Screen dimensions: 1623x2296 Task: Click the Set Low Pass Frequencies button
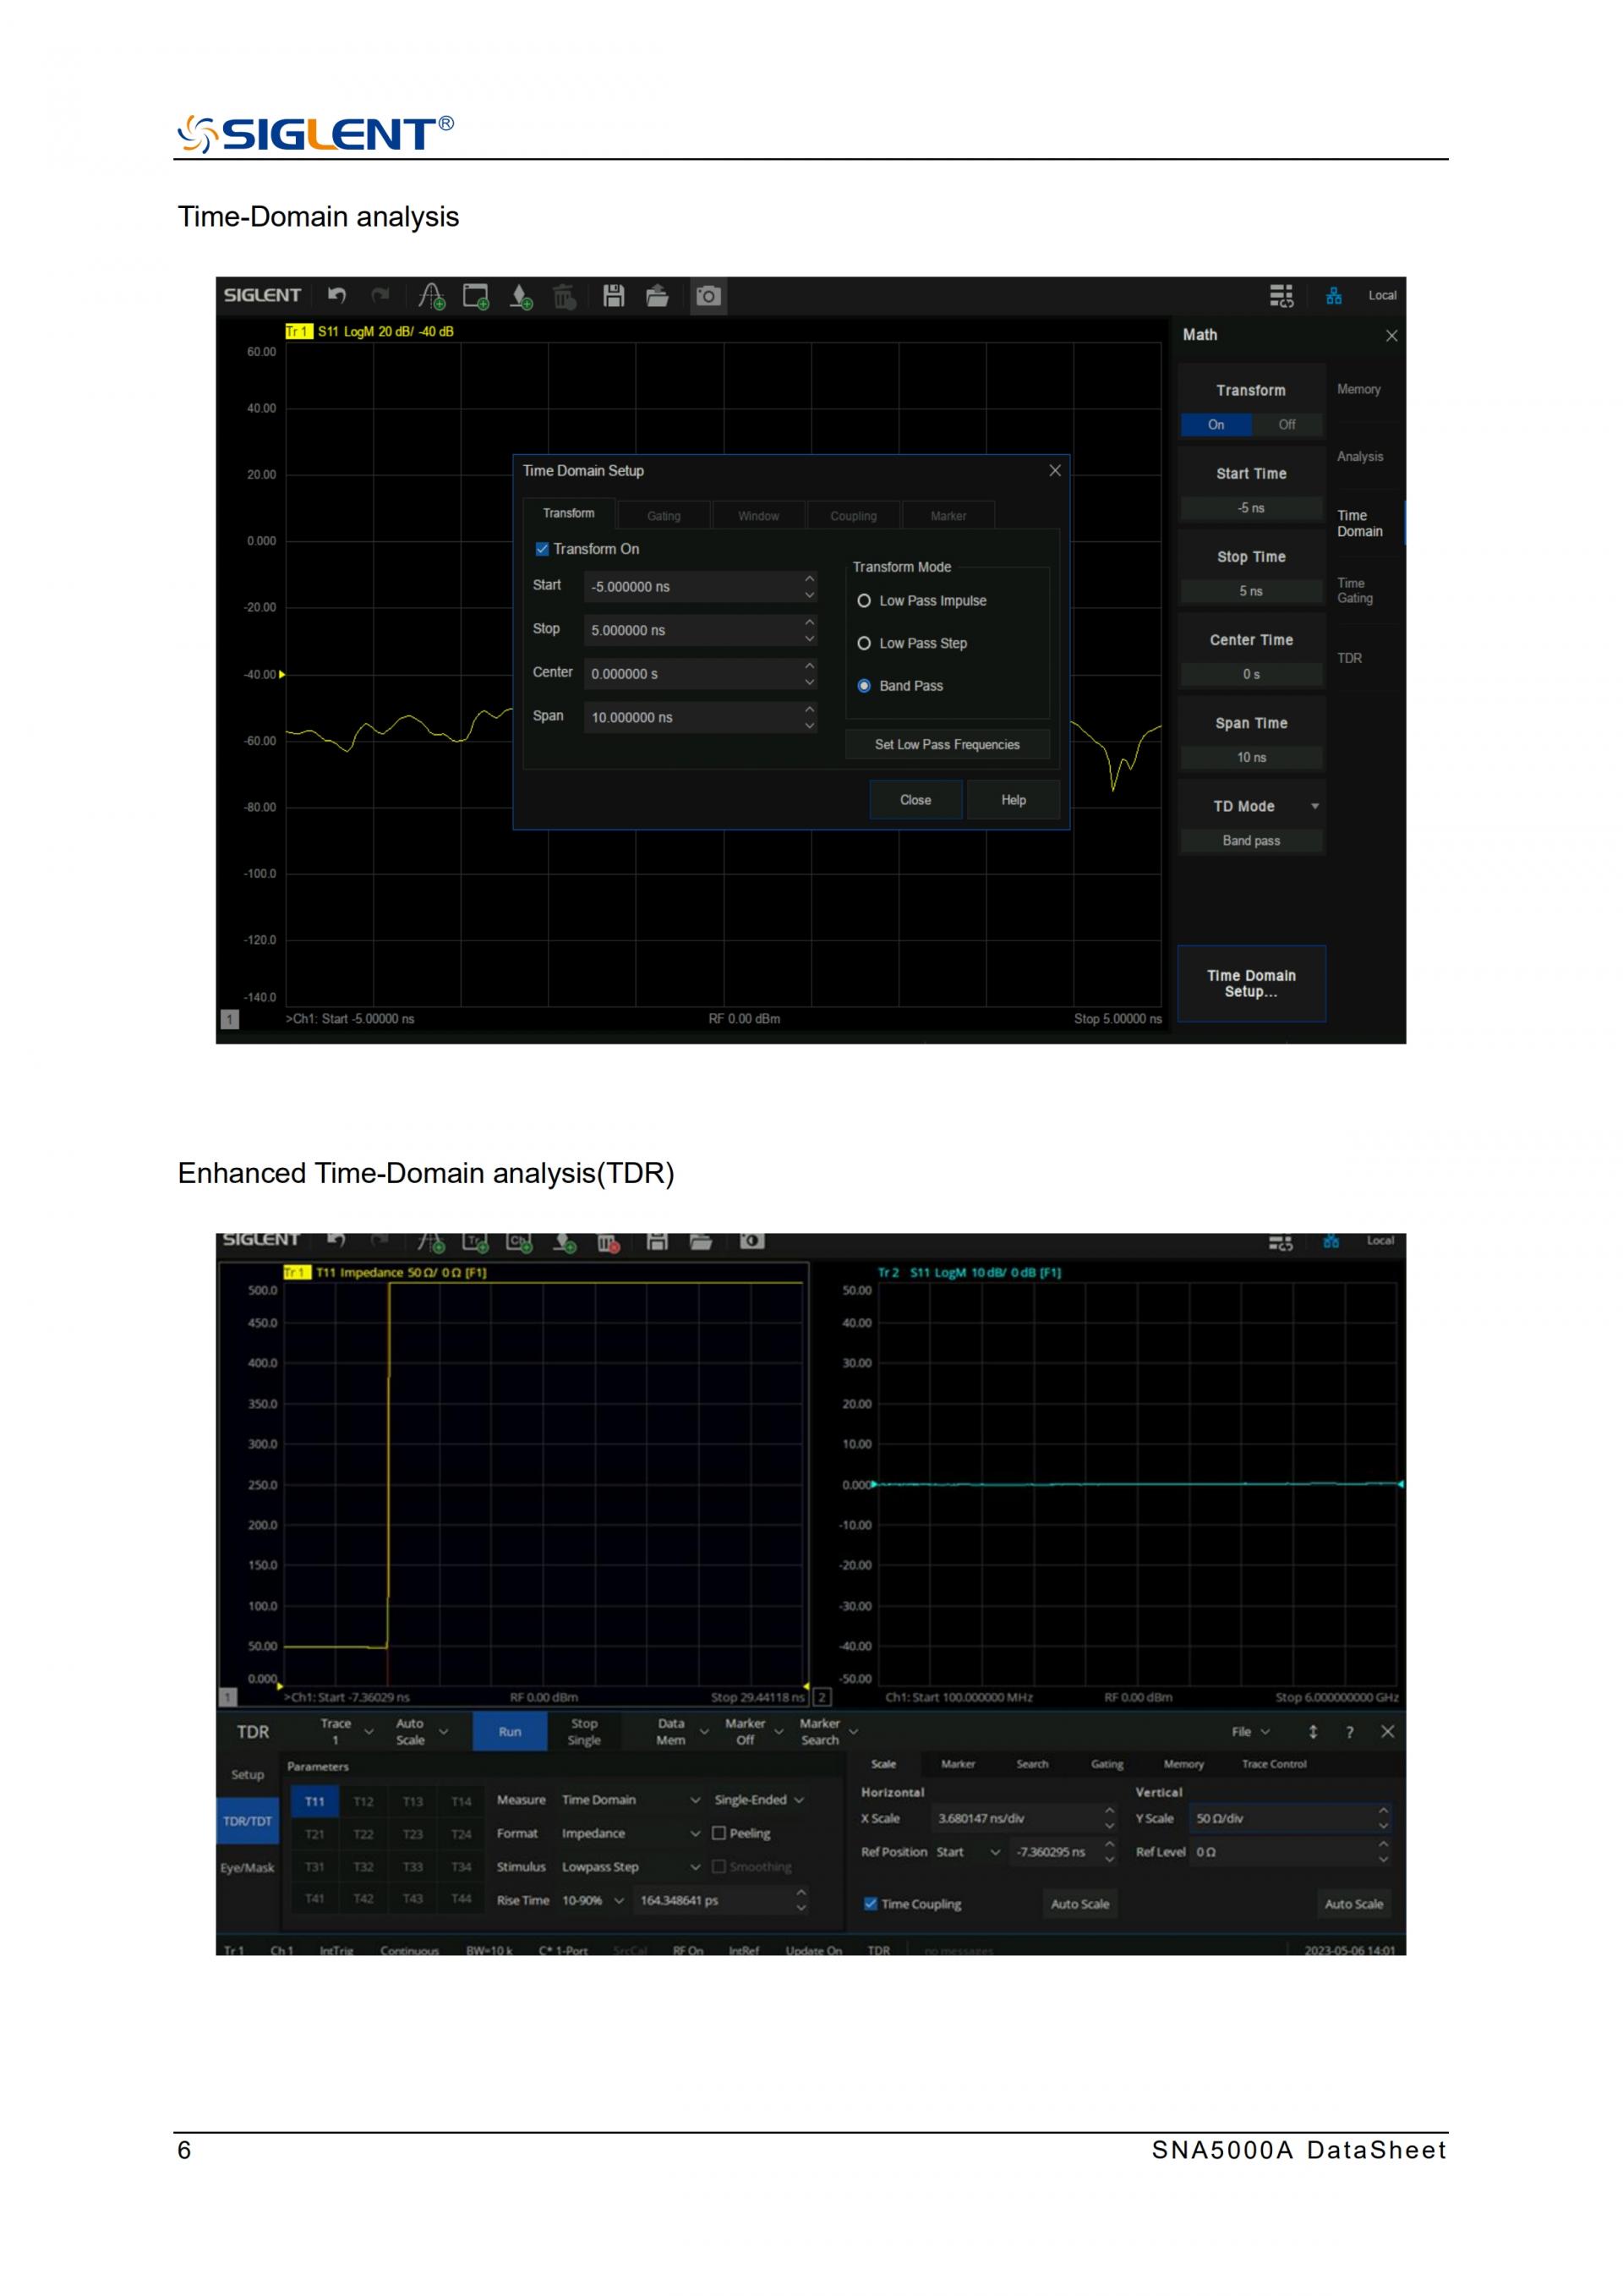coord(947,745)
